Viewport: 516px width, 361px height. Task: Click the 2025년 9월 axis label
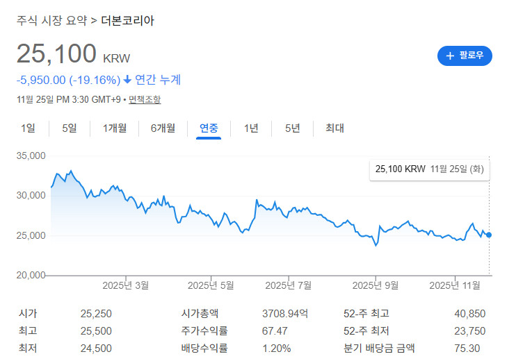[x=376, y=285]
